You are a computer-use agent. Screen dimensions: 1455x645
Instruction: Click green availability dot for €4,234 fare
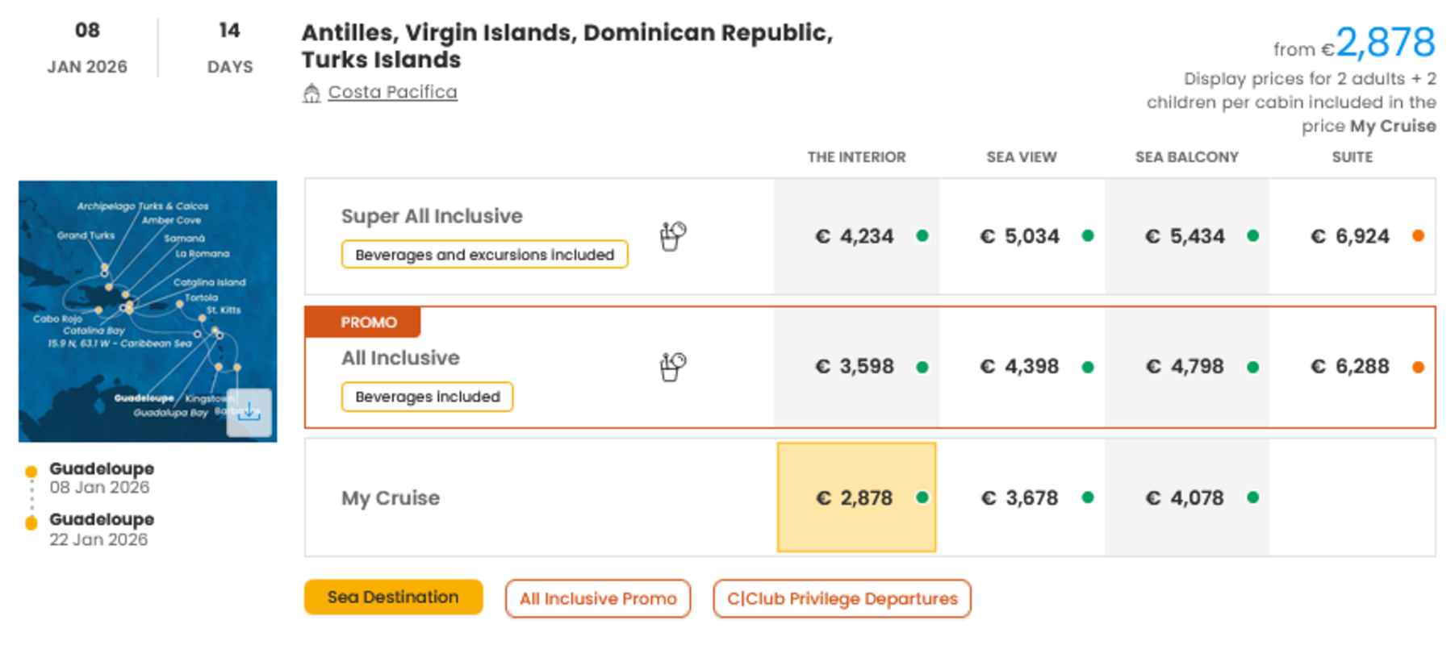coord(922,236)
